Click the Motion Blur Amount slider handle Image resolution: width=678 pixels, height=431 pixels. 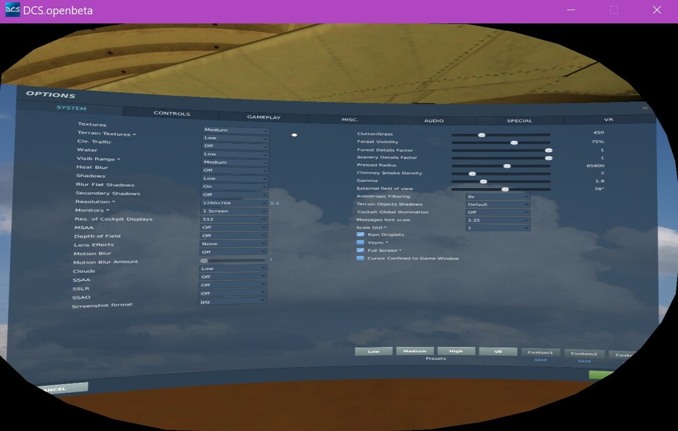tap(204, 261)
